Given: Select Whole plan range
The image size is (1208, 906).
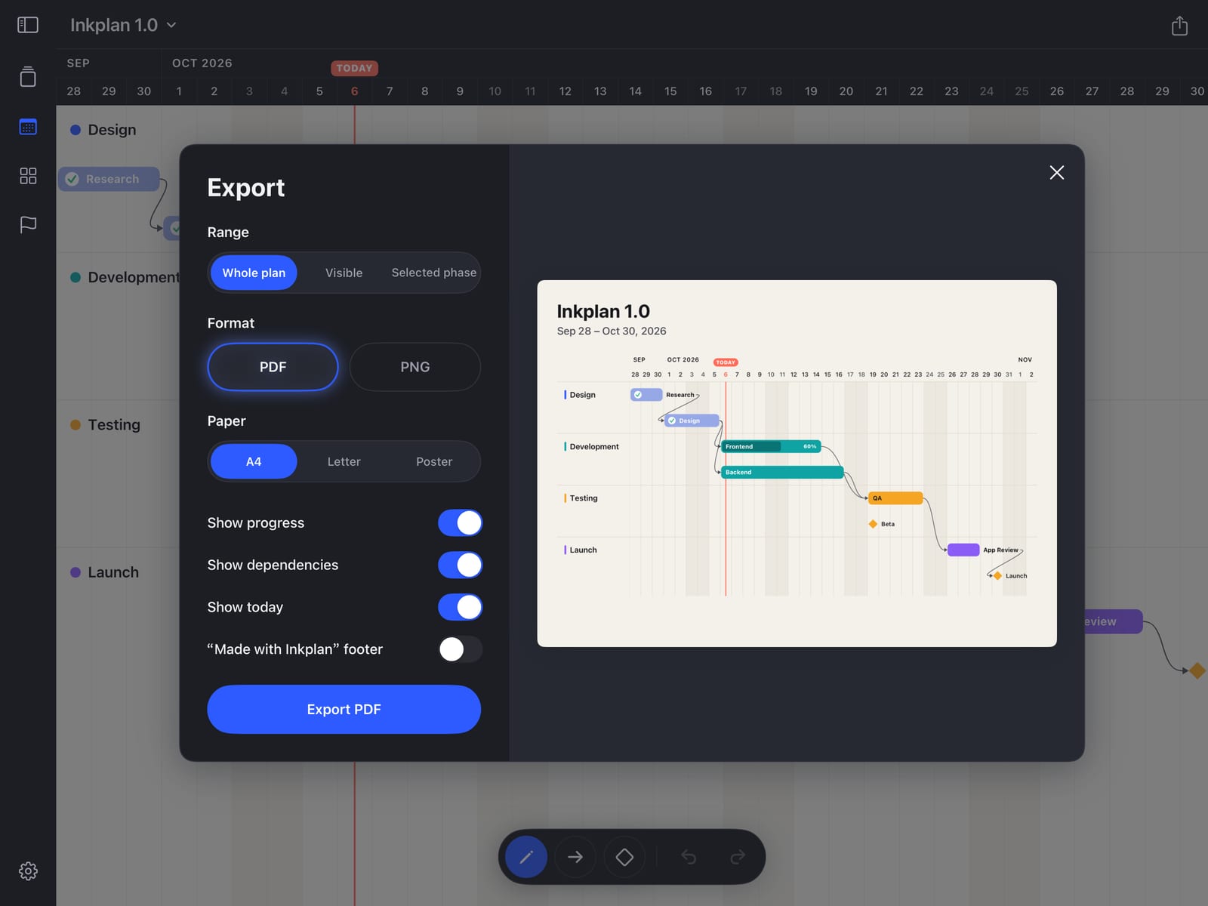Looking at the screenshot, I should pyautogui.click(x=254, y=273).
